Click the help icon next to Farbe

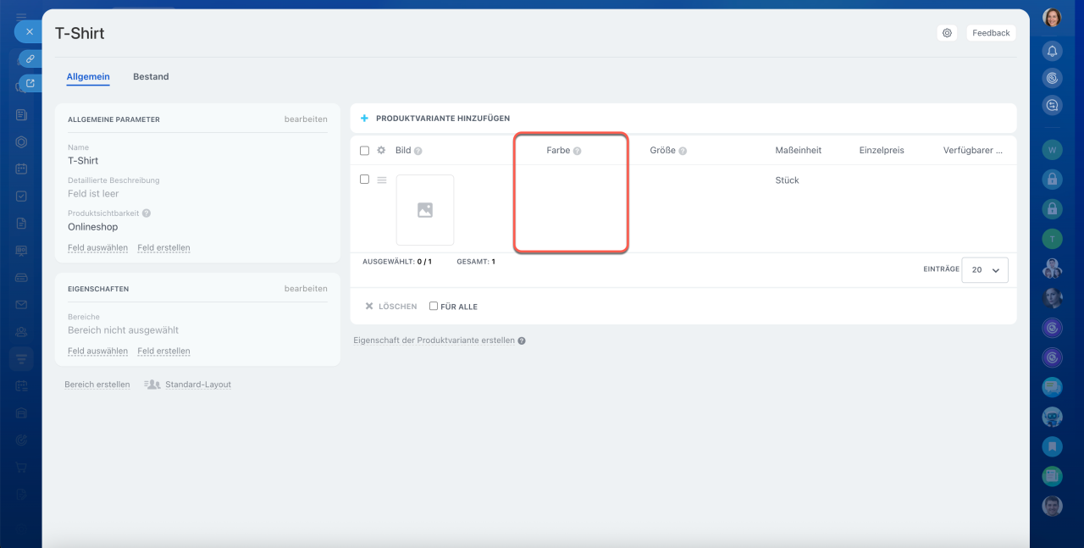pos(577,151)
